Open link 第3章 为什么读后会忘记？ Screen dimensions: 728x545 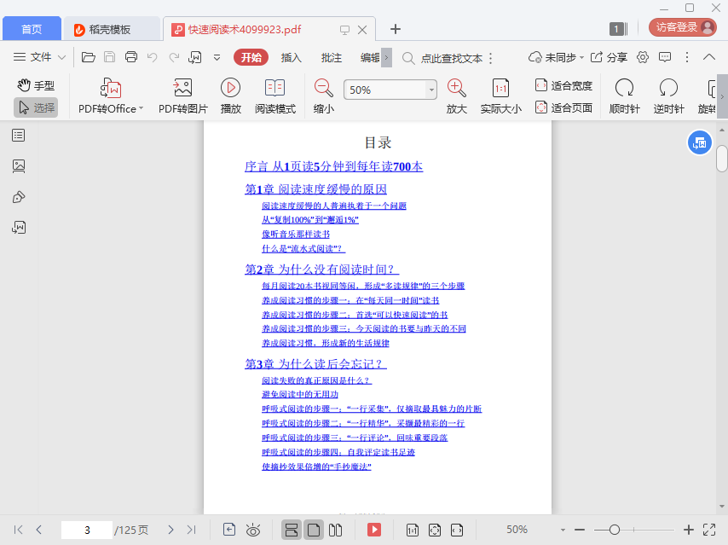click(315, 363)
